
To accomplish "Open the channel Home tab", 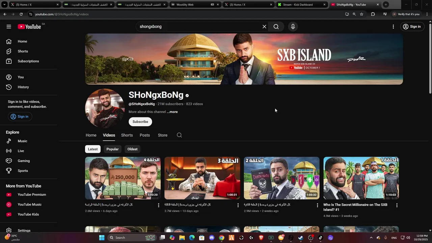I will tap(91, 135).
